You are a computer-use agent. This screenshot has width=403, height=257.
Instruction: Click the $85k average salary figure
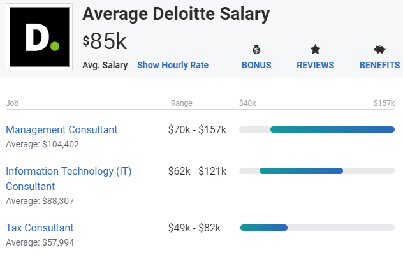point(105,41)
